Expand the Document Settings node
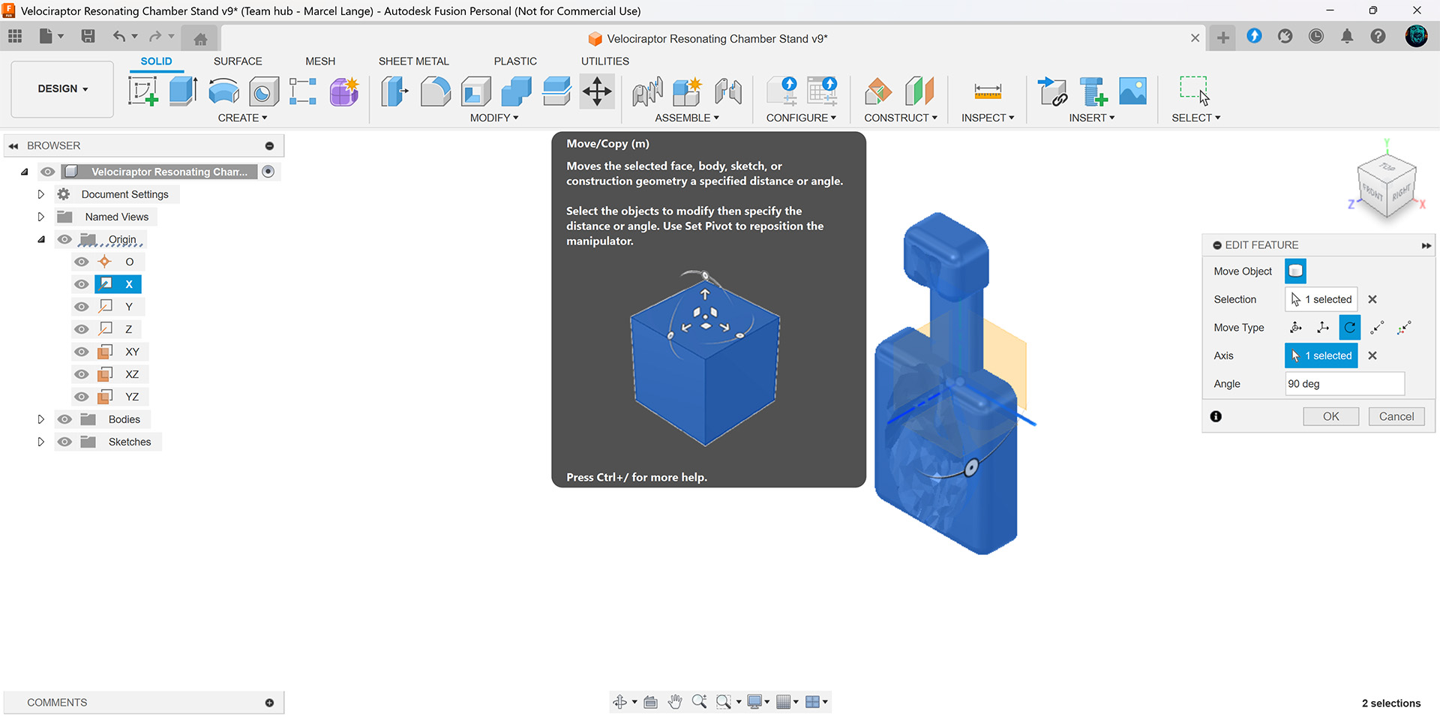 [x=41, y=194]
